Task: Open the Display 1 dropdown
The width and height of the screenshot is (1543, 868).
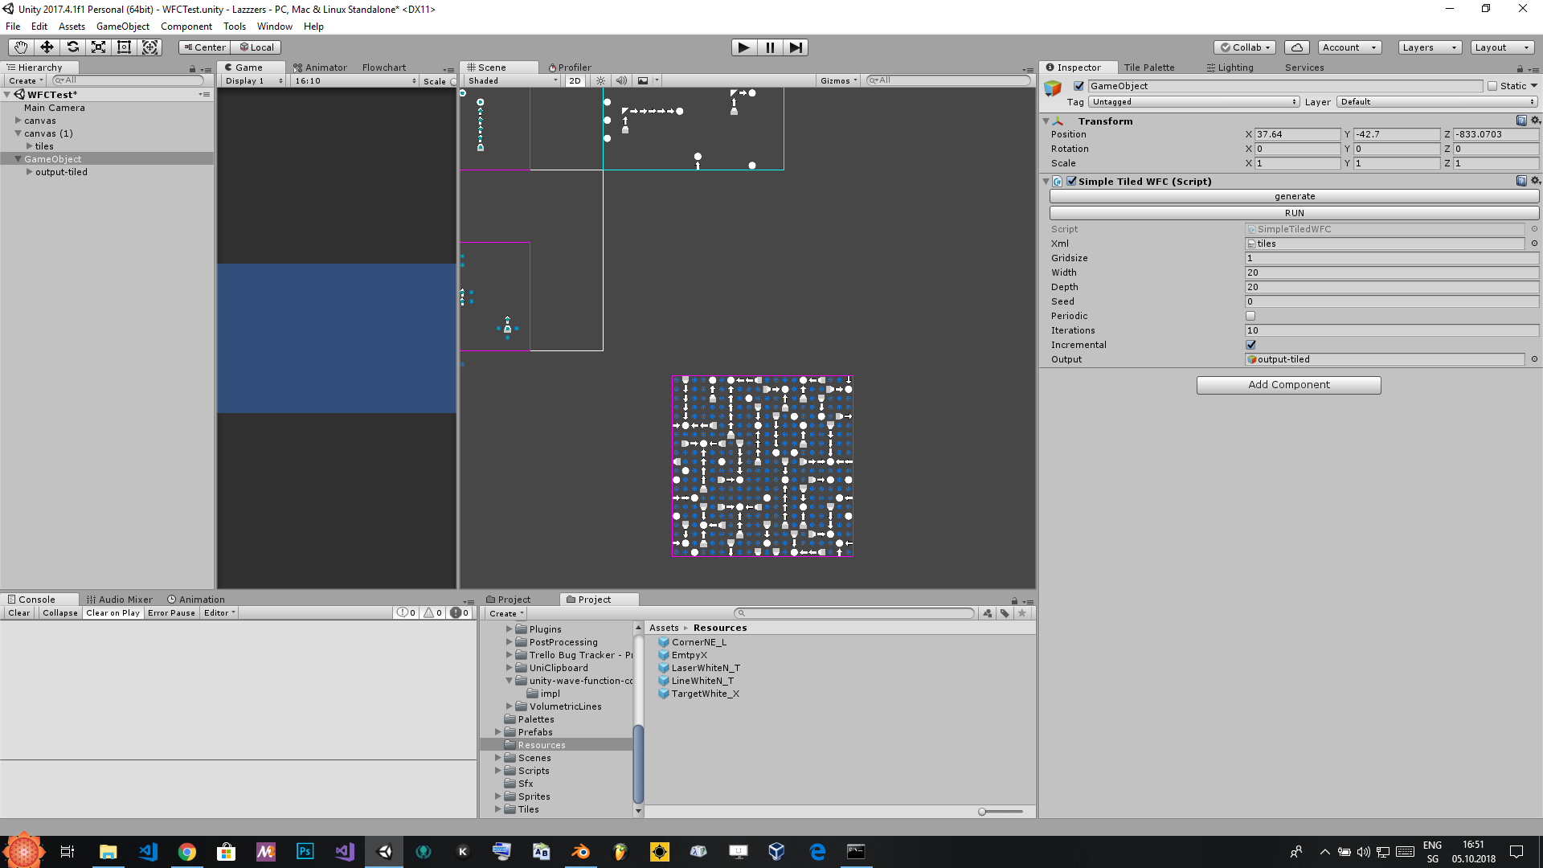Action: [253, 81]
